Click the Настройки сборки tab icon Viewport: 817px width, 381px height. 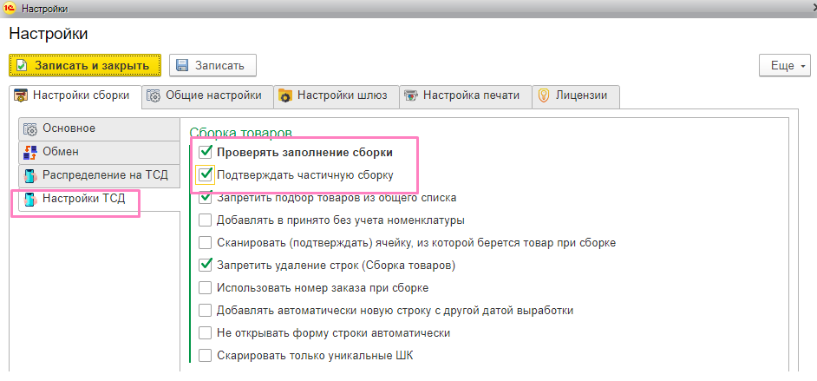tap(20, 96)
